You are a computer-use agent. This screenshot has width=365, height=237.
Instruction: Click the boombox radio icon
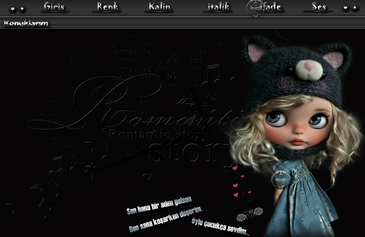[249, 213]
